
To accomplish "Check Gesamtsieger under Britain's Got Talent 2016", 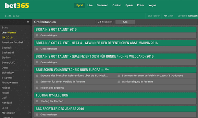I will click(37, 35).
